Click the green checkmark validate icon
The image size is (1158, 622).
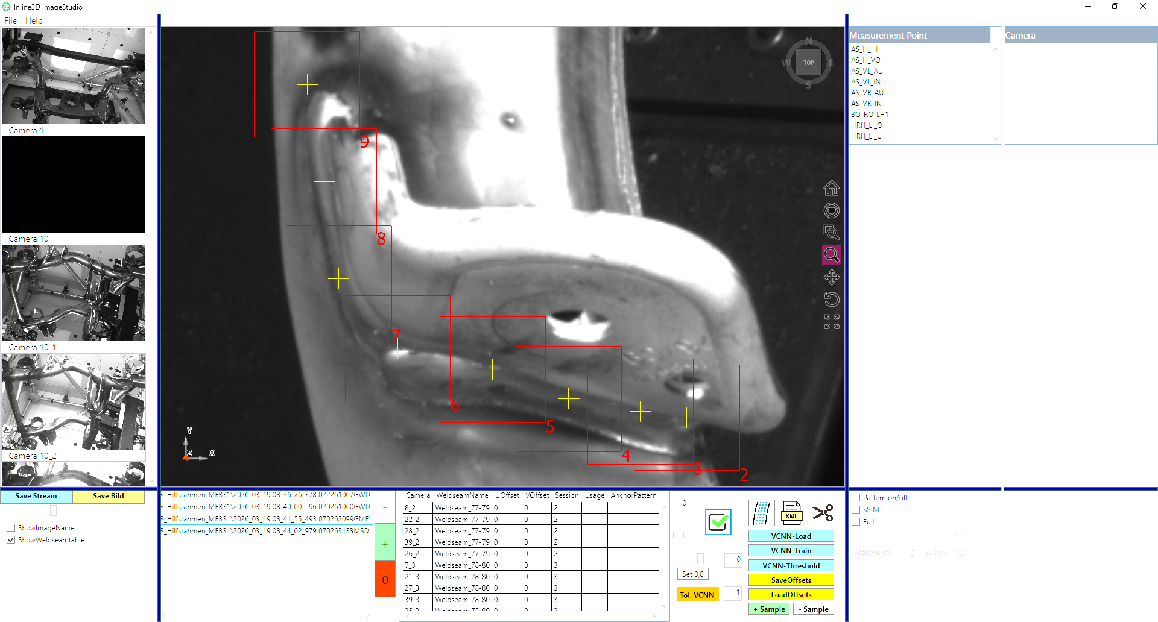(718, 521)
